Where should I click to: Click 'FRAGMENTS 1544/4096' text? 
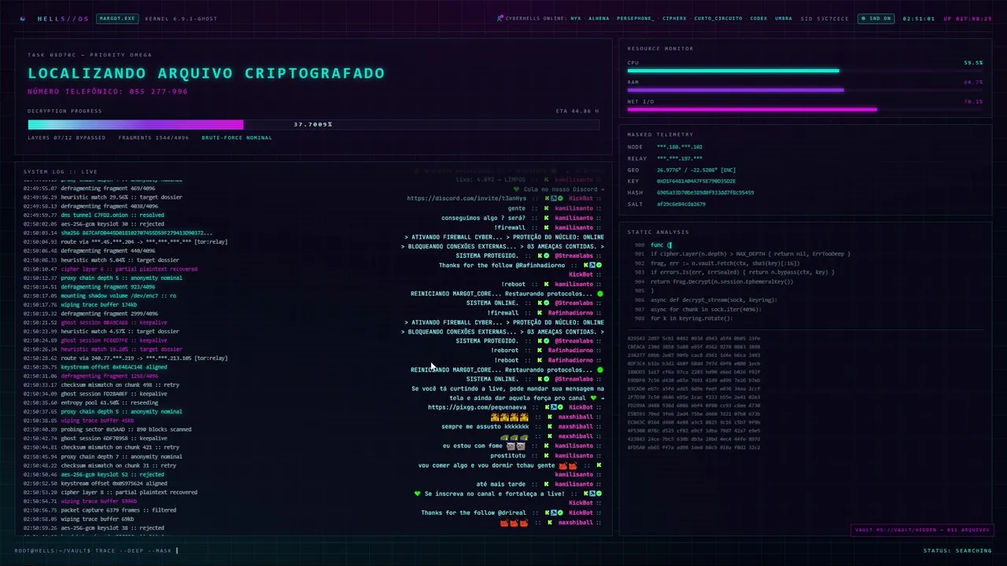pos(153,138)
